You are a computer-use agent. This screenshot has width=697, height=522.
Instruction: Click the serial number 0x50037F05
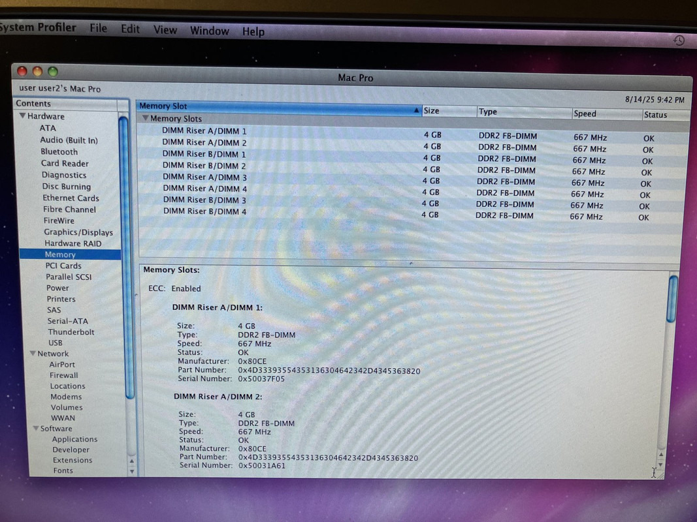(x=261, y=378)
